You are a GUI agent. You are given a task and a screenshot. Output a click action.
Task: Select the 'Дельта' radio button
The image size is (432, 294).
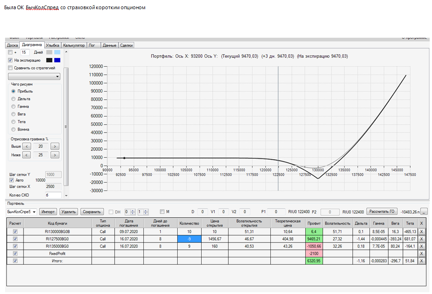click(13, 99)
